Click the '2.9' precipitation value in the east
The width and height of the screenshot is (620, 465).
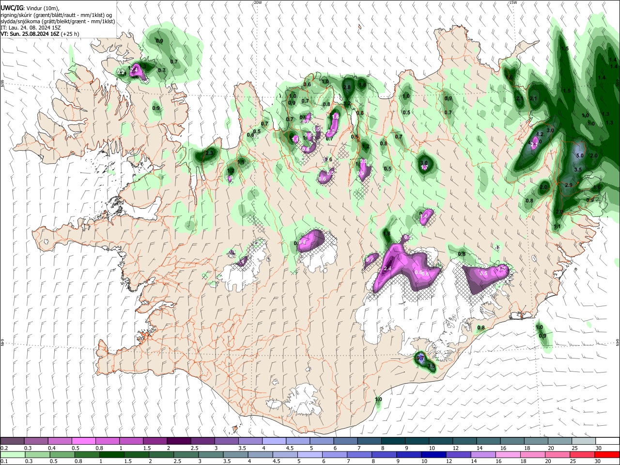(x=569, y=186)
